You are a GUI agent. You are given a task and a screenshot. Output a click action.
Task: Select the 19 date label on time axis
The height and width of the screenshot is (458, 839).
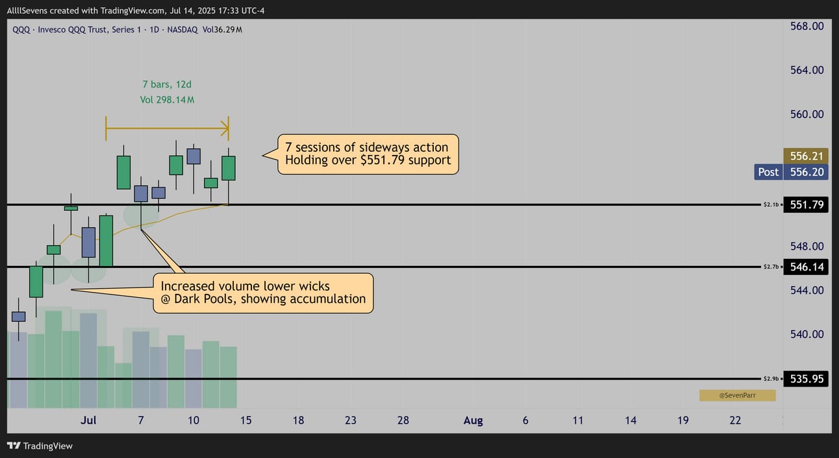point(683,420)
